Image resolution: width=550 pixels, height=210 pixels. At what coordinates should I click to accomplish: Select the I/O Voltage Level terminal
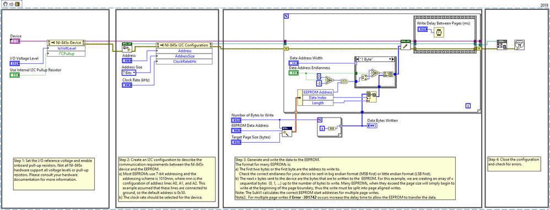pos(15,63)
